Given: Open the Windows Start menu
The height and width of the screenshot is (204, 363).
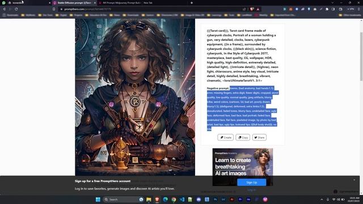Looking at the screenshot, I should [98, 199].
